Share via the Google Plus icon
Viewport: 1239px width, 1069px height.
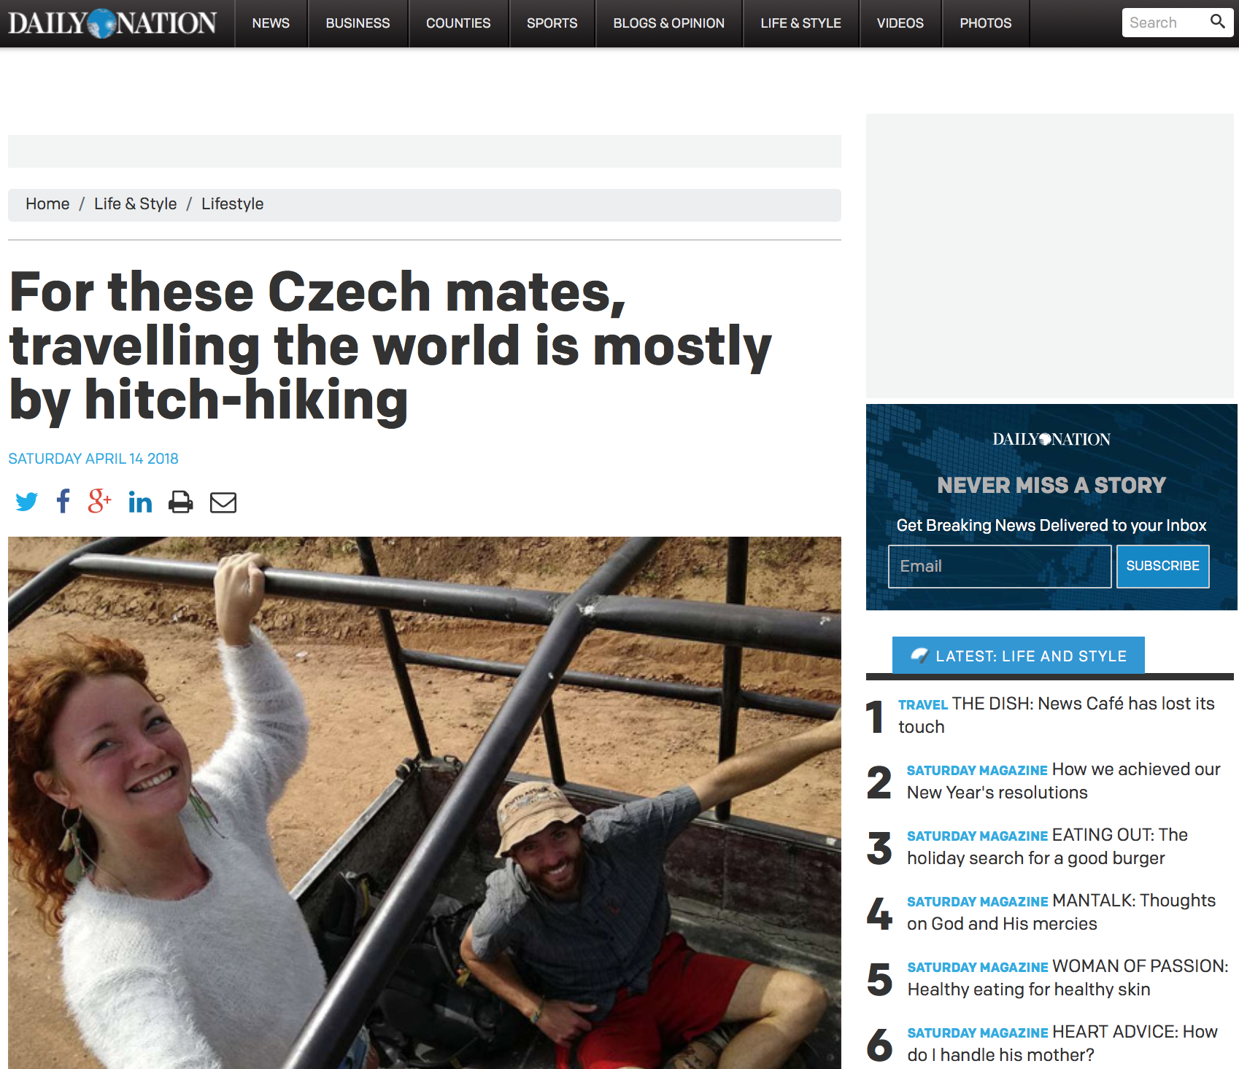coord(100,501)
